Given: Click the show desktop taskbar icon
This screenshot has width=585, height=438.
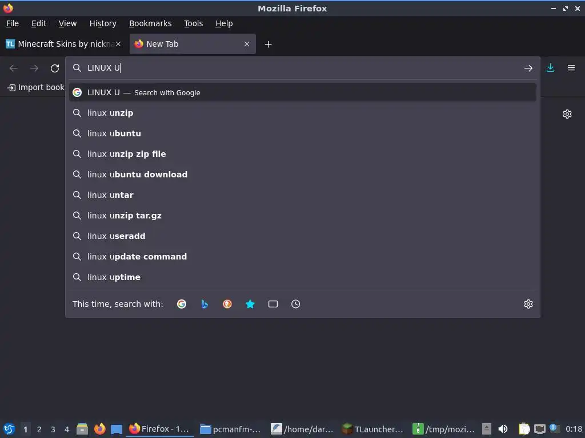Looking at the screenshot, I should pos(117,429).
